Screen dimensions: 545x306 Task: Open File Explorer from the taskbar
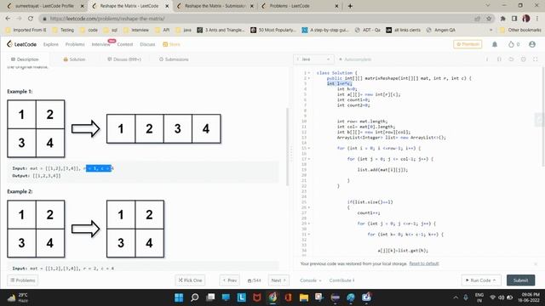pyautogui.click(x=304, y=297)
